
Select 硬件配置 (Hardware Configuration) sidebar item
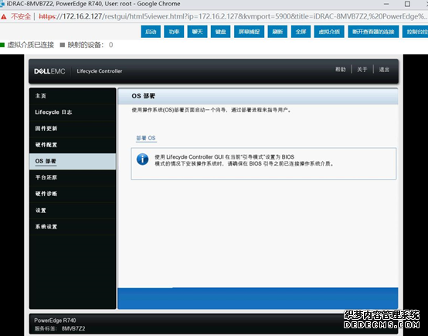(x=73, y=145)
